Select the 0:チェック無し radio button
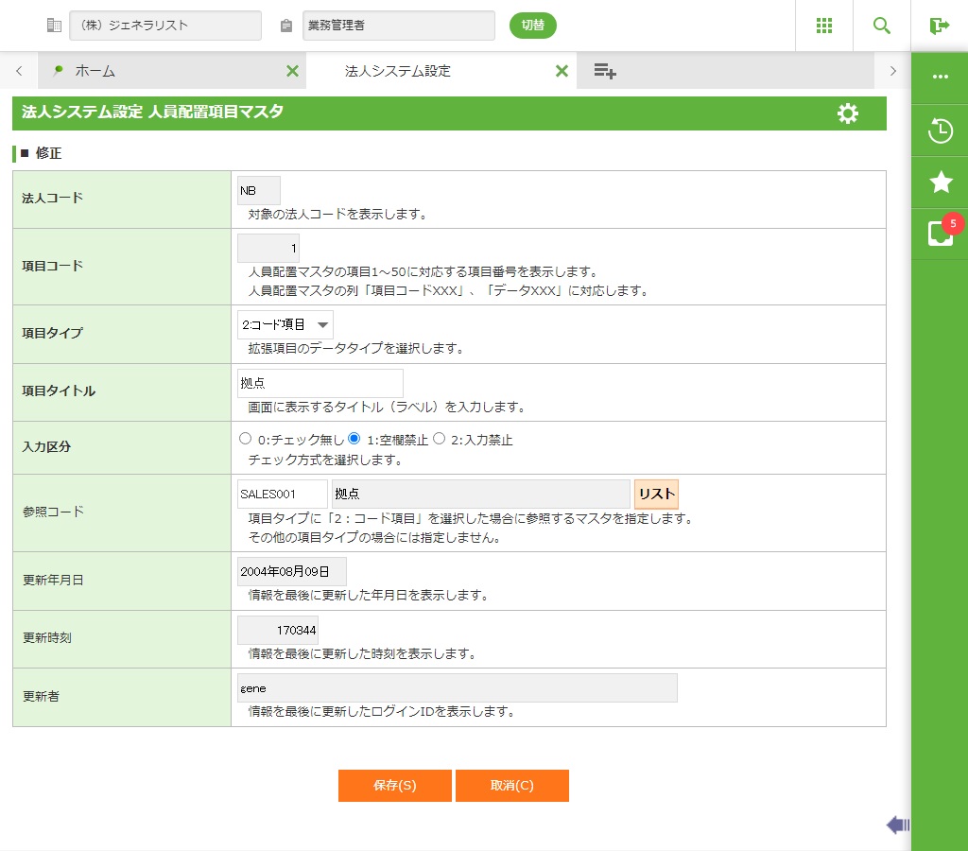Viewport: 968px width, 851px height. [x=246, y=439]
